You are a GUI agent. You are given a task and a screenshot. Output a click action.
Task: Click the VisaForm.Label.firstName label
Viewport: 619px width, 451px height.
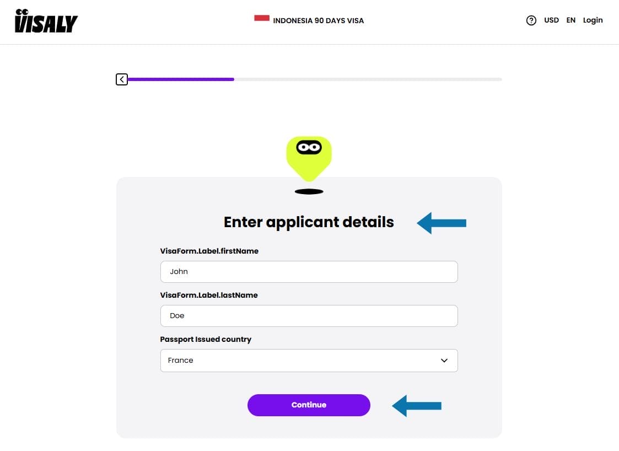point(209,251)
